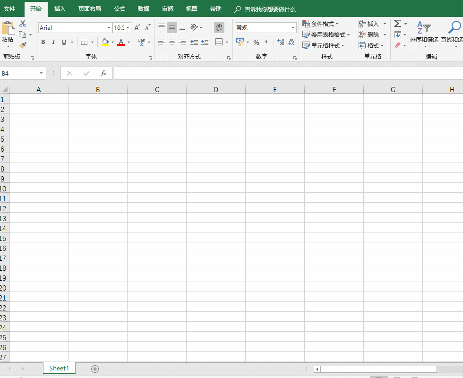Viewport: 463px width, 378px height.
Task: Open the 常规 number format dropdown
Action: 293,28
